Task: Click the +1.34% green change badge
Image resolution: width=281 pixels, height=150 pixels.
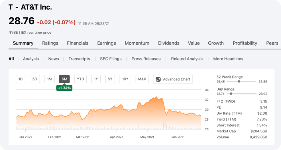Action: point(64,88)
